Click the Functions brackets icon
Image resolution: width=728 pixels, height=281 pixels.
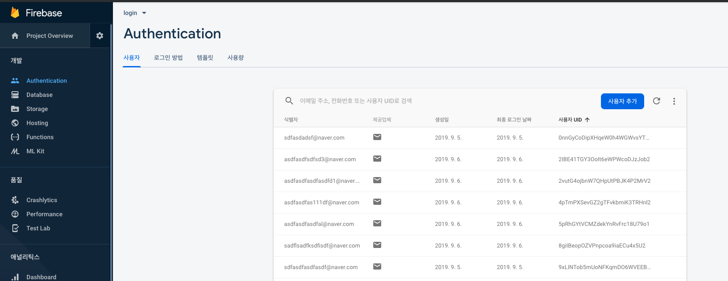[x=15, y=137]
